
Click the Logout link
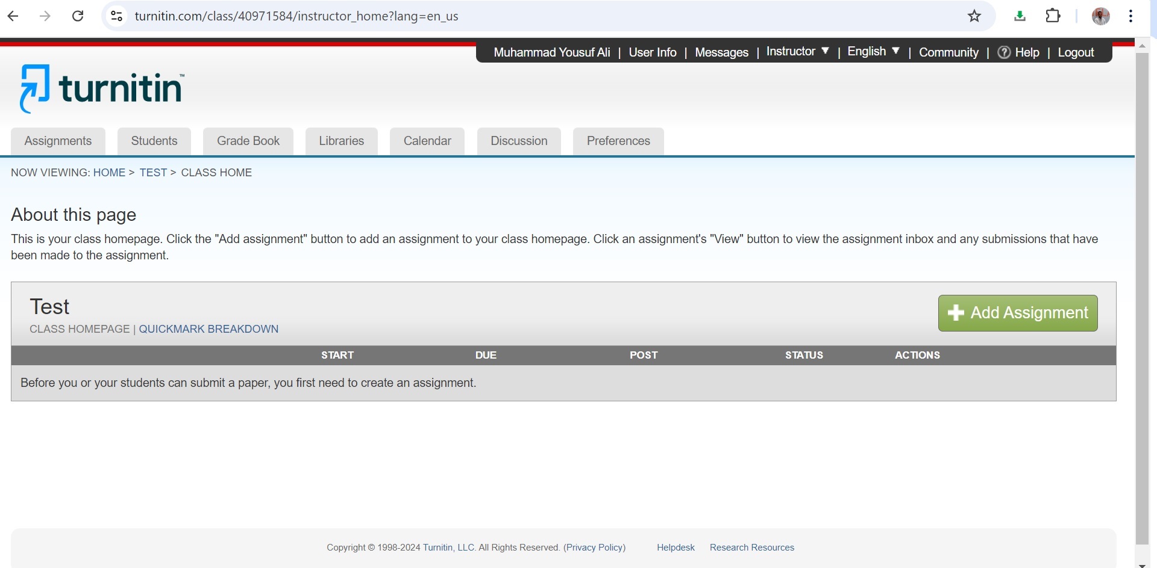pos(1076,52)
